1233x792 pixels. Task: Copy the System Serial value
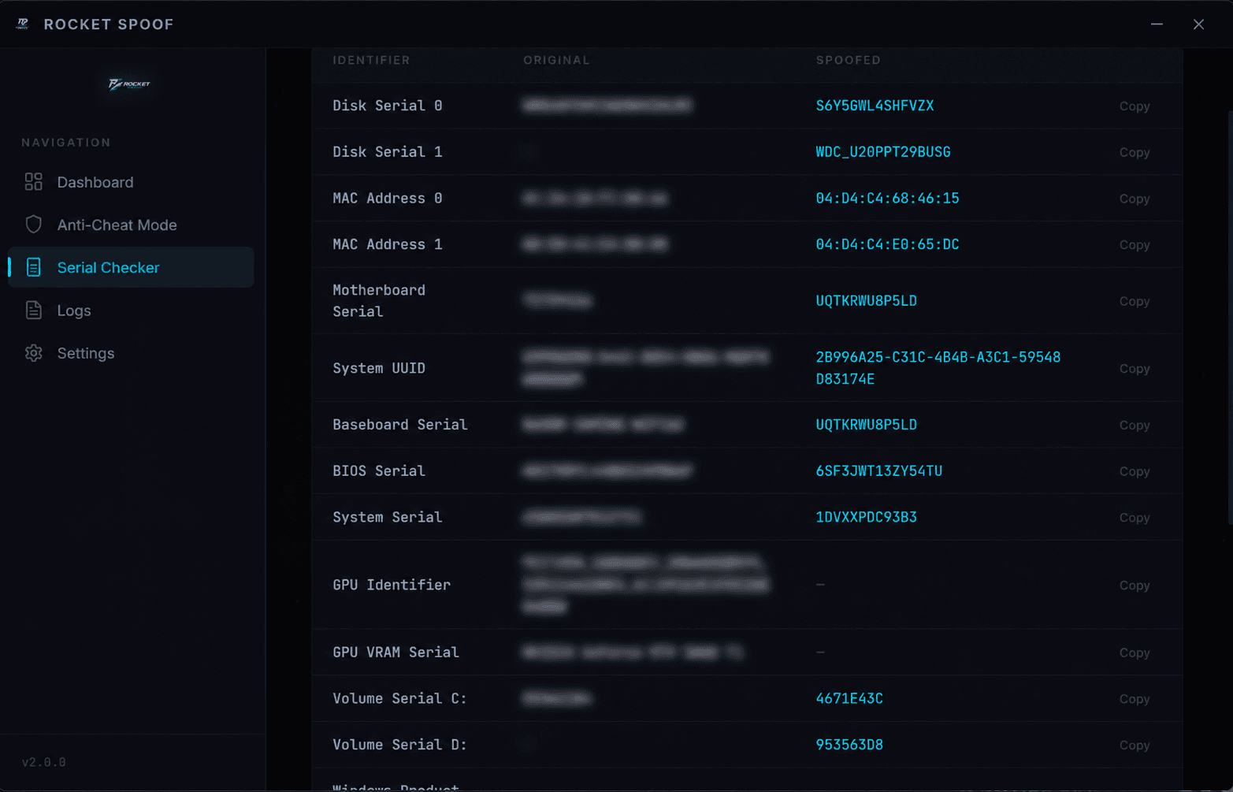[x=1135, y=518]
